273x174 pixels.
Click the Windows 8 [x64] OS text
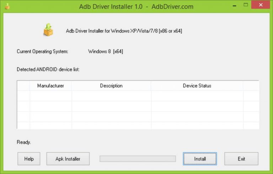coord(106,51)
